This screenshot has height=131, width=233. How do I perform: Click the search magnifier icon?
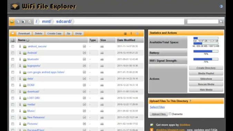221,22
